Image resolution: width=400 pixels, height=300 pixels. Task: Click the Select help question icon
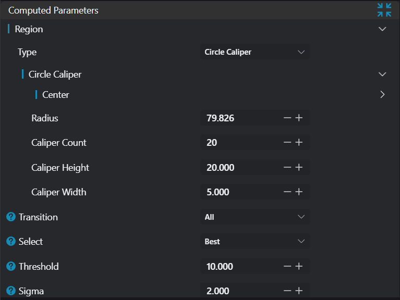click(x=11, y=242)
